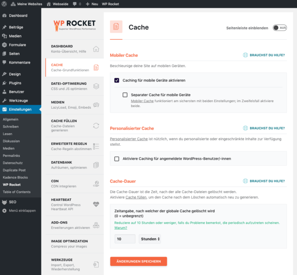
Task: Click the Benutzer user icon
Action: 4,92
